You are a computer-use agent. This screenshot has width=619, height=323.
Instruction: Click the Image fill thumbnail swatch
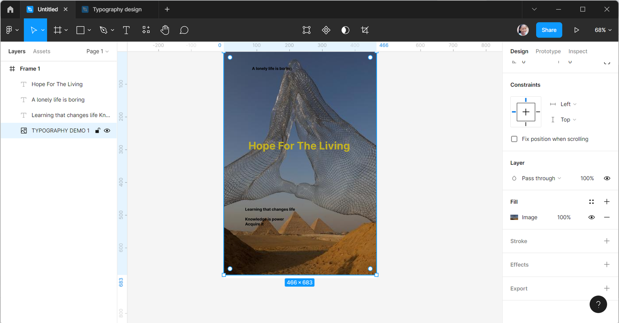[514, 217]
